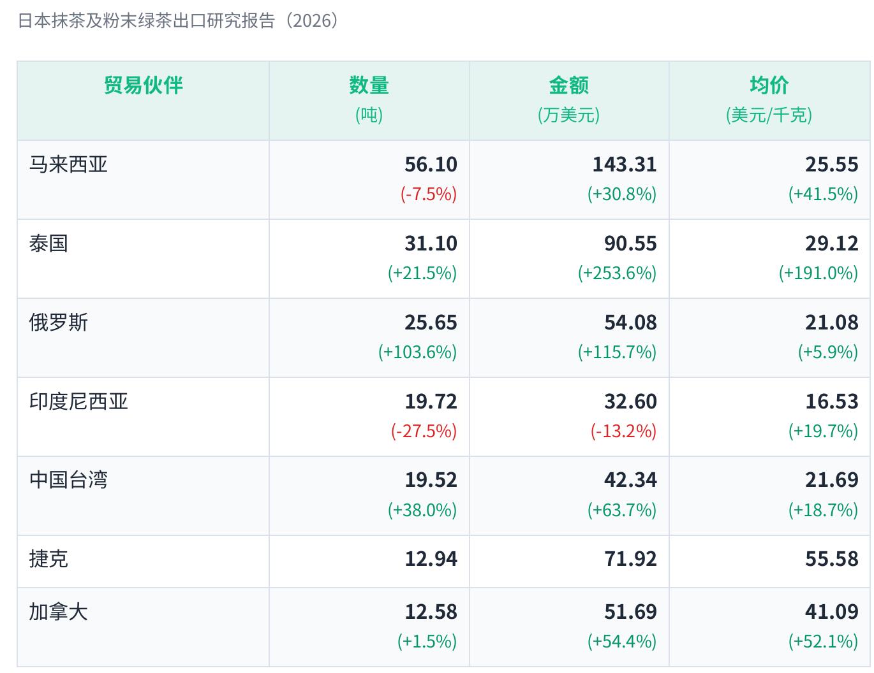Click the change value '(+63.7%)'

coord(622,510)
